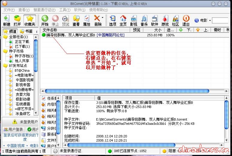Open the 在线漫画 site entry
232x156 pixels.
(x=23, y=104)
